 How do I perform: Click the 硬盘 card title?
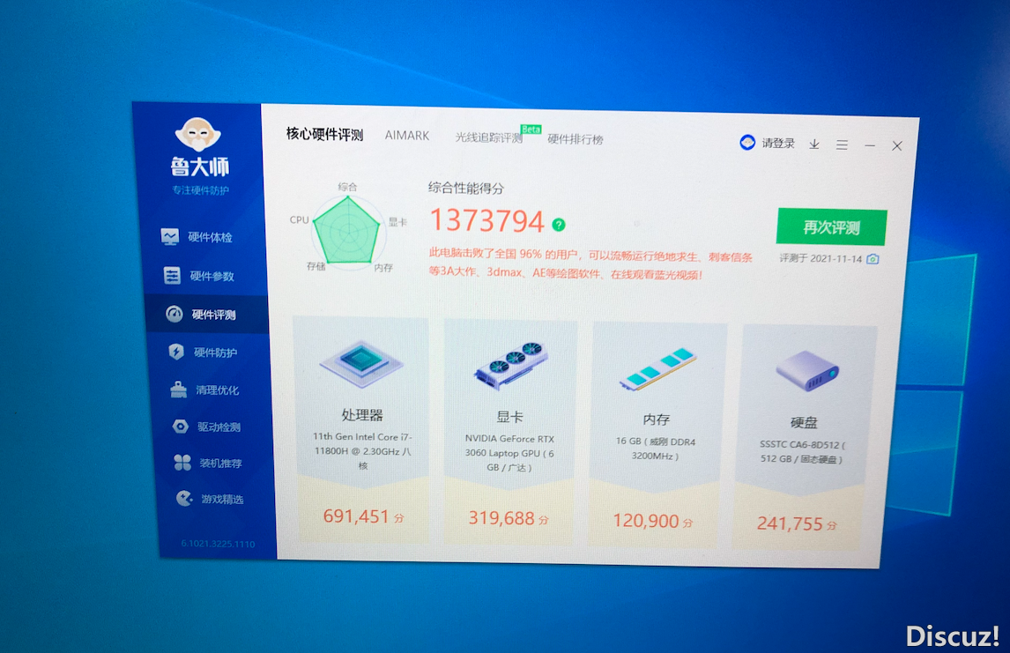[x=804, y=422]
